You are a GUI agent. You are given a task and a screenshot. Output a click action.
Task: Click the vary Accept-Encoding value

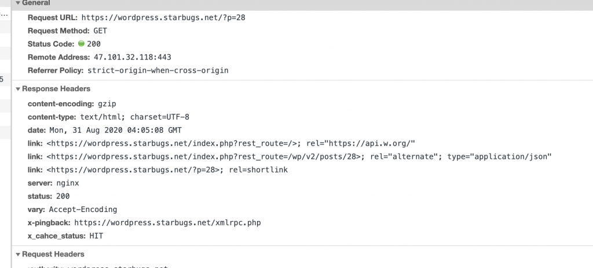[83, 209]
